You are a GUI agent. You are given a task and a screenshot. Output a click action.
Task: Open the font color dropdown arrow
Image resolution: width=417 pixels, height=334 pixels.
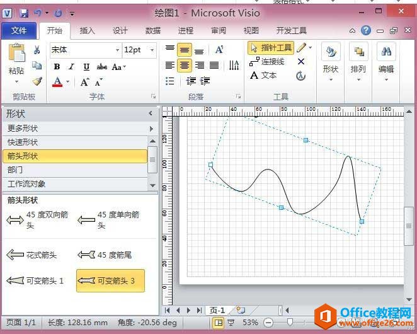[x=68, y=82]
